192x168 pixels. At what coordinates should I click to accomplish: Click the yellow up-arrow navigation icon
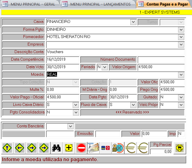point(7,148)
